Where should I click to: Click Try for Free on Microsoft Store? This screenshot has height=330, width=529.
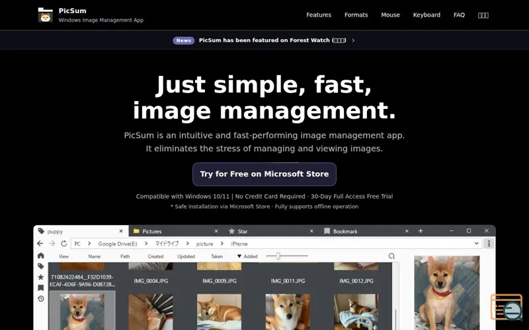coord(264,174)
